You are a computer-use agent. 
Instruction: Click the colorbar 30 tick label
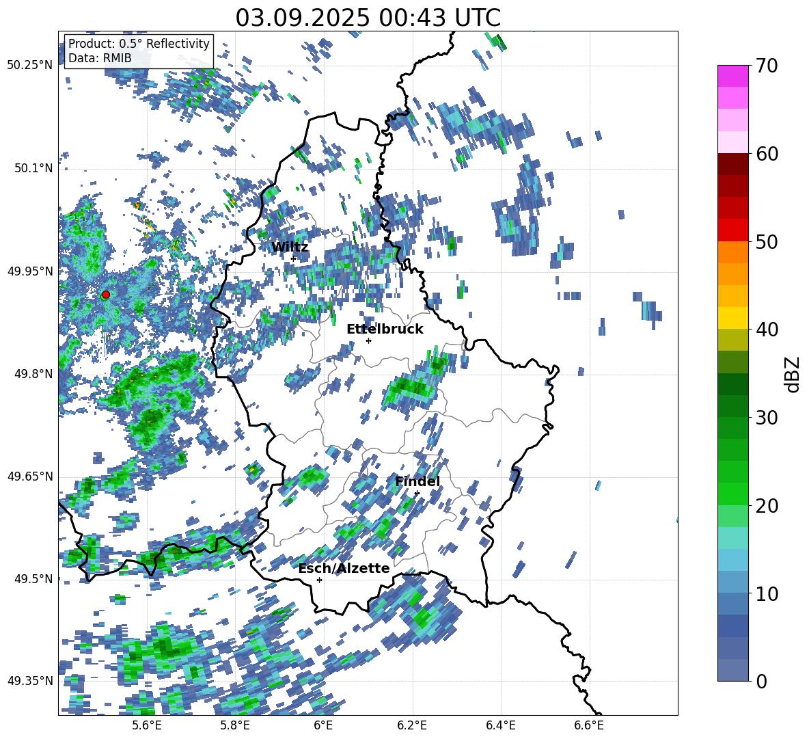click(x=767, y=418)
